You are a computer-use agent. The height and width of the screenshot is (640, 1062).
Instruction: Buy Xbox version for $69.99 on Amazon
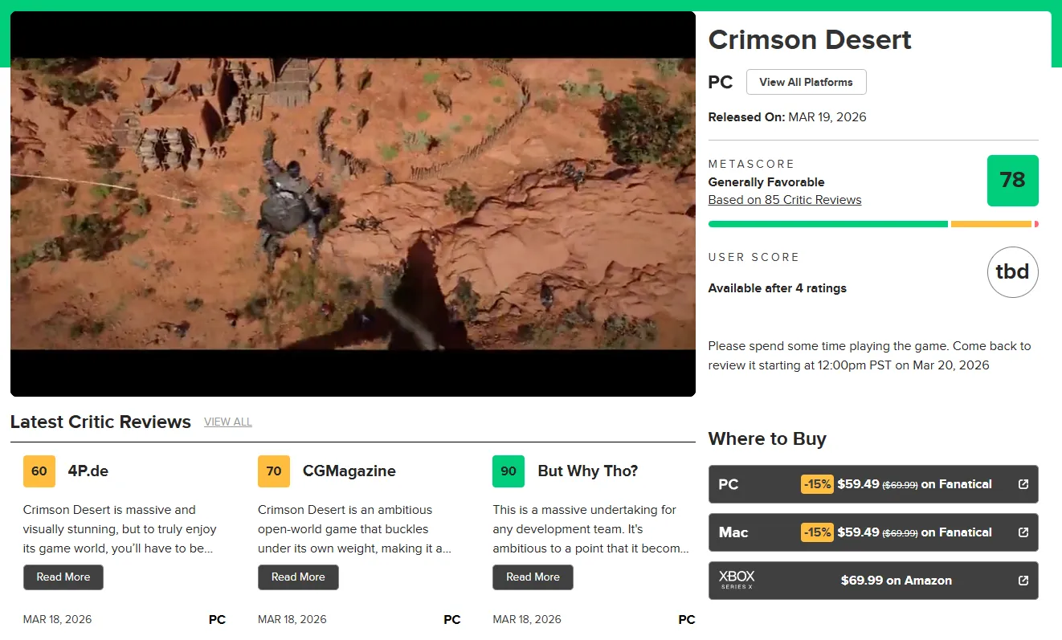coord(873,581)
